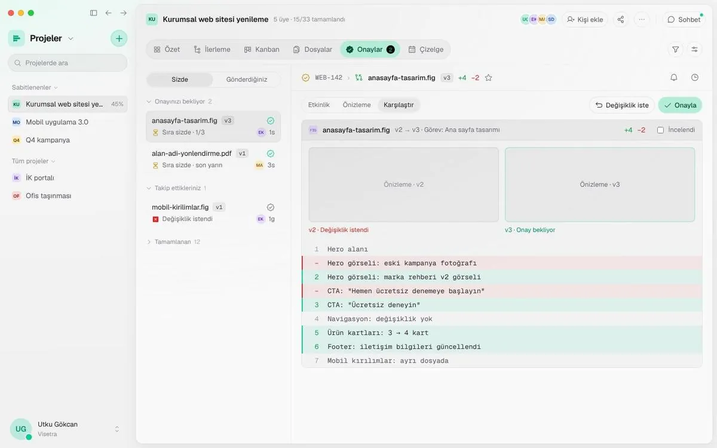Click the notification bell icon
The height and width of the screenshot is (448, 717).
(674, 78)
